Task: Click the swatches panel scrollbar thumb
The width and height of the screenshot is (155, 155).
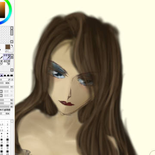Action: (x=12, y=32)
